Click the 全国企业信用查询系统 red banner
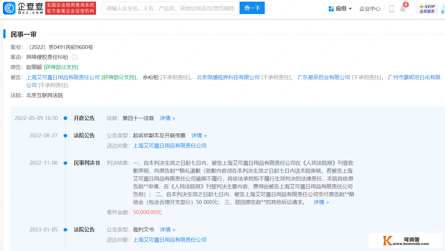Image resolution: width=445 pixels, height=251 pixels. click(70, 8)
